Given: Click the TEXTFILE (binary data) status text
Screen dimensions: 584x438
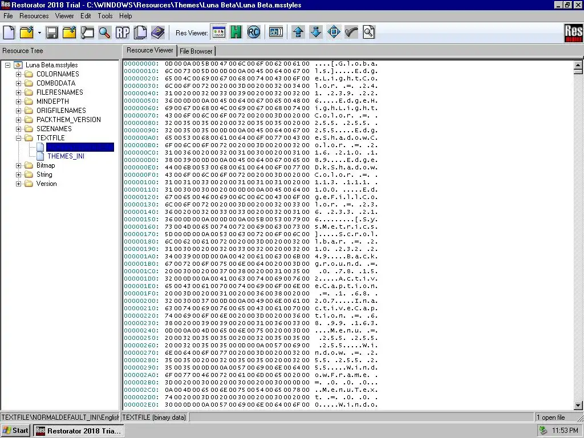Looking at the screenshot, I should pyautogui.click(x=154, y=417).
